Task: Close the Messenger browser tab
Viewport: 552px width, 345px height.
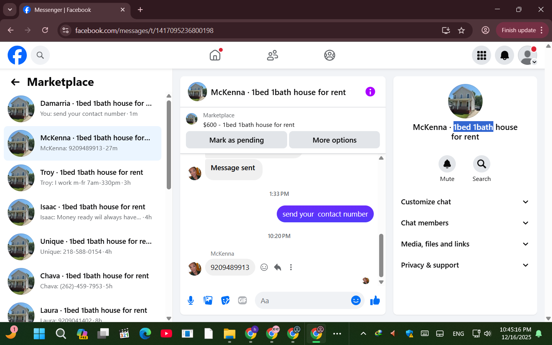Action: pos(123,10)
